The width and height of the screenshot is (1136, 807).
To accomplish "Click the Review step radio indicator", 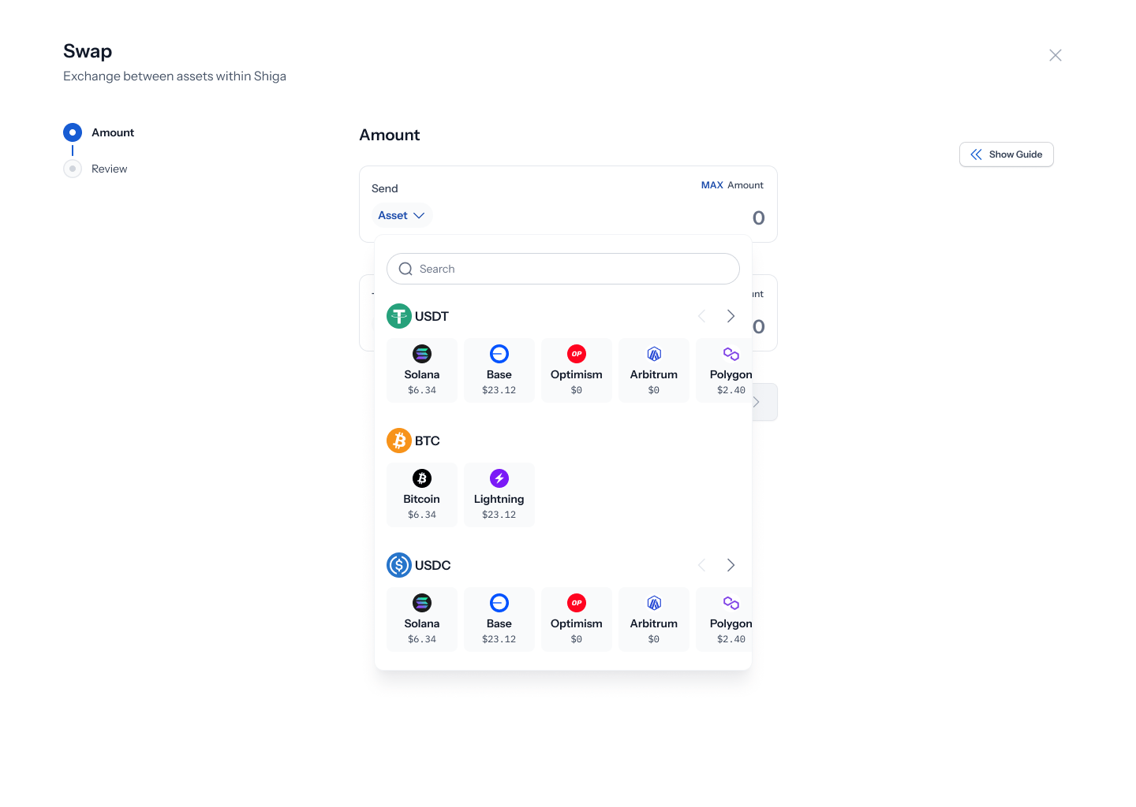I will pyautogui.click(x=73, y=169).
